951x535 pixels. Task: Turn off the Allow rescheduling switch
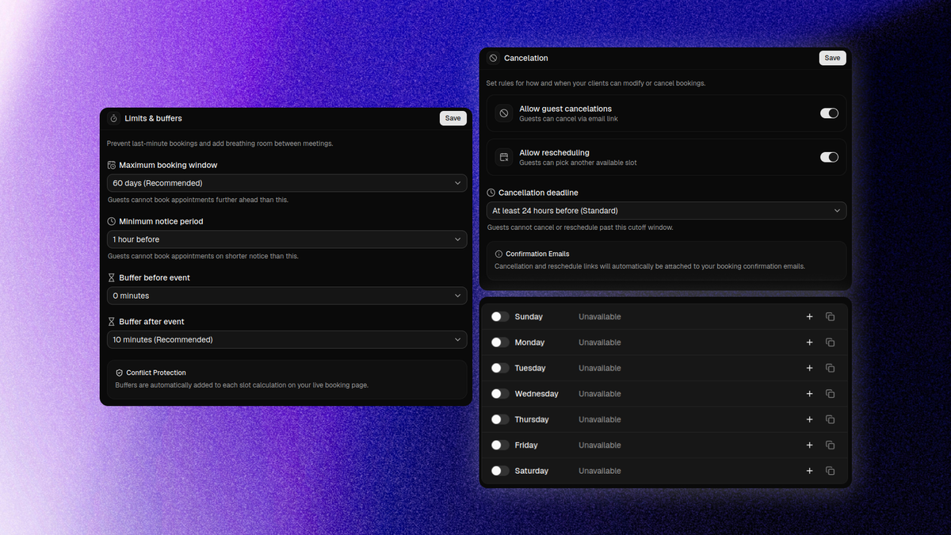(x=829, y=157)
